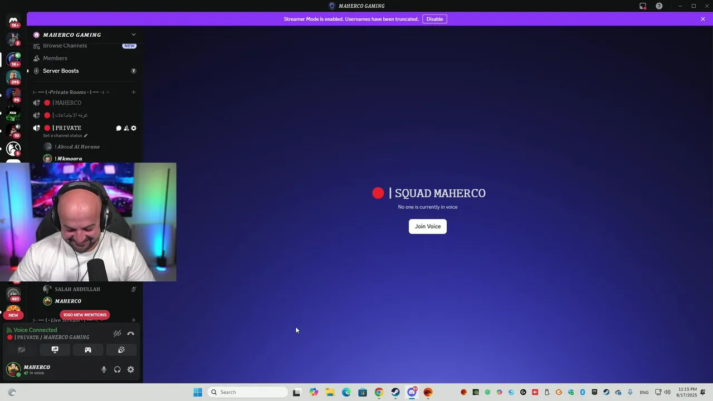This screenshot has height=401, width=713.
Task: Open the MAHERCO user profile avatar
Action: (13, 369)
